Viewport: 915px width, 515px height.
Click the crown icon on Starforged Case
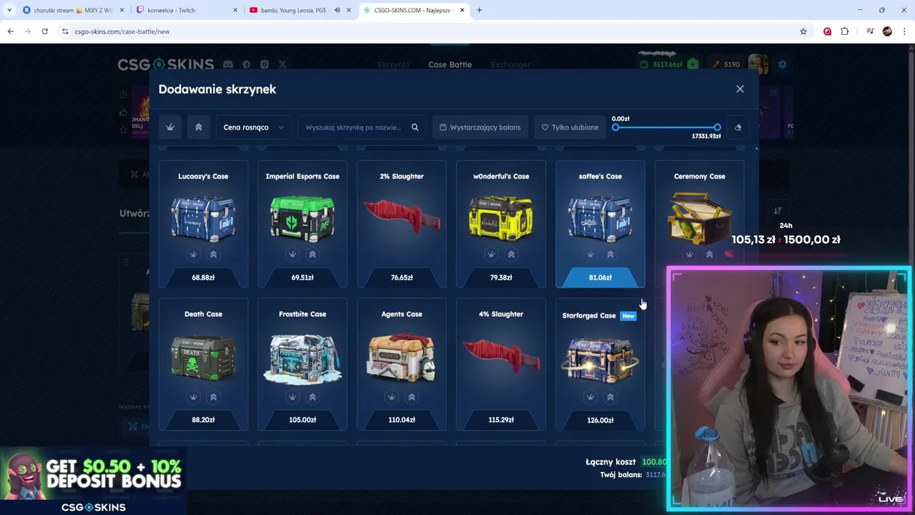tap(590, 397)
